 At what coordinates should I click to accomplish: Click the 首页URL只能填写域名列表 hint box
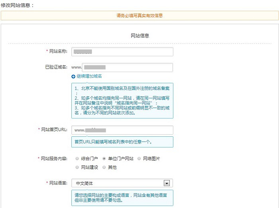click(x=122, y=142)
